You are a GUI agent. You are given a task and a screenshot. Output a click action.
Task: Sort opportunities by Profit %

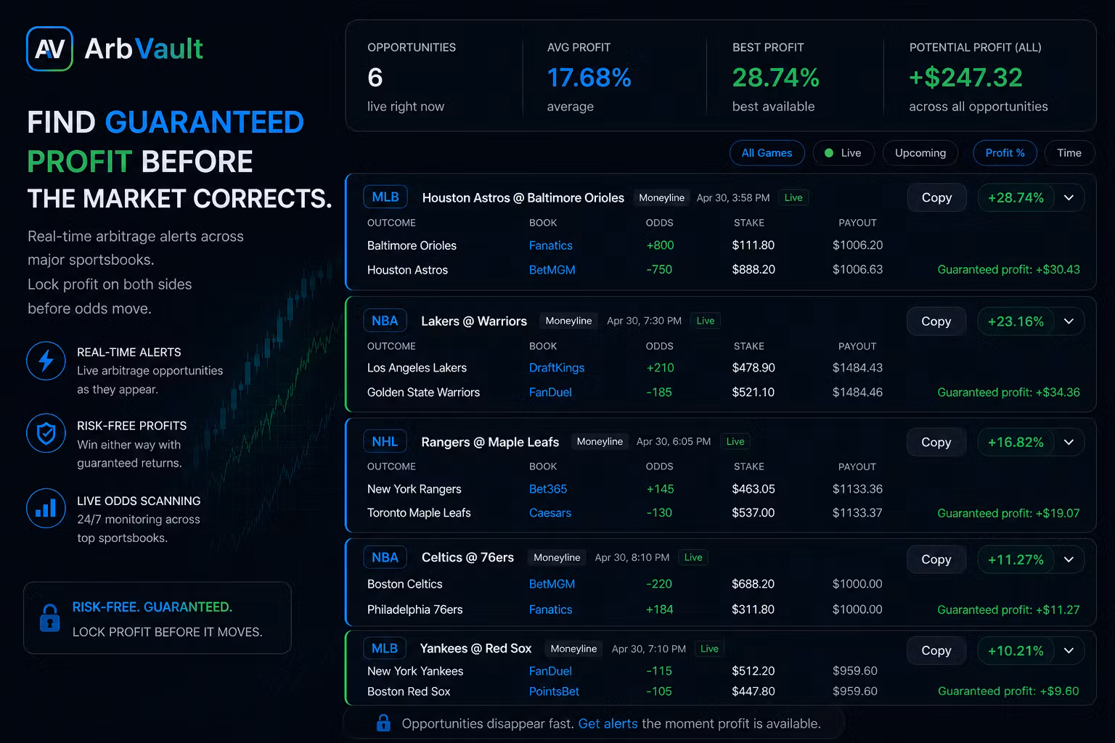coord(1005,153)
